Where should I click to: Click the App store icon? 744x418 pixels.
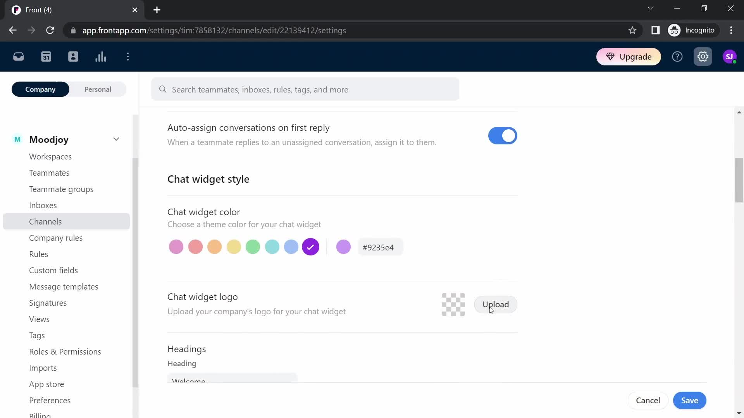(46, 384)
